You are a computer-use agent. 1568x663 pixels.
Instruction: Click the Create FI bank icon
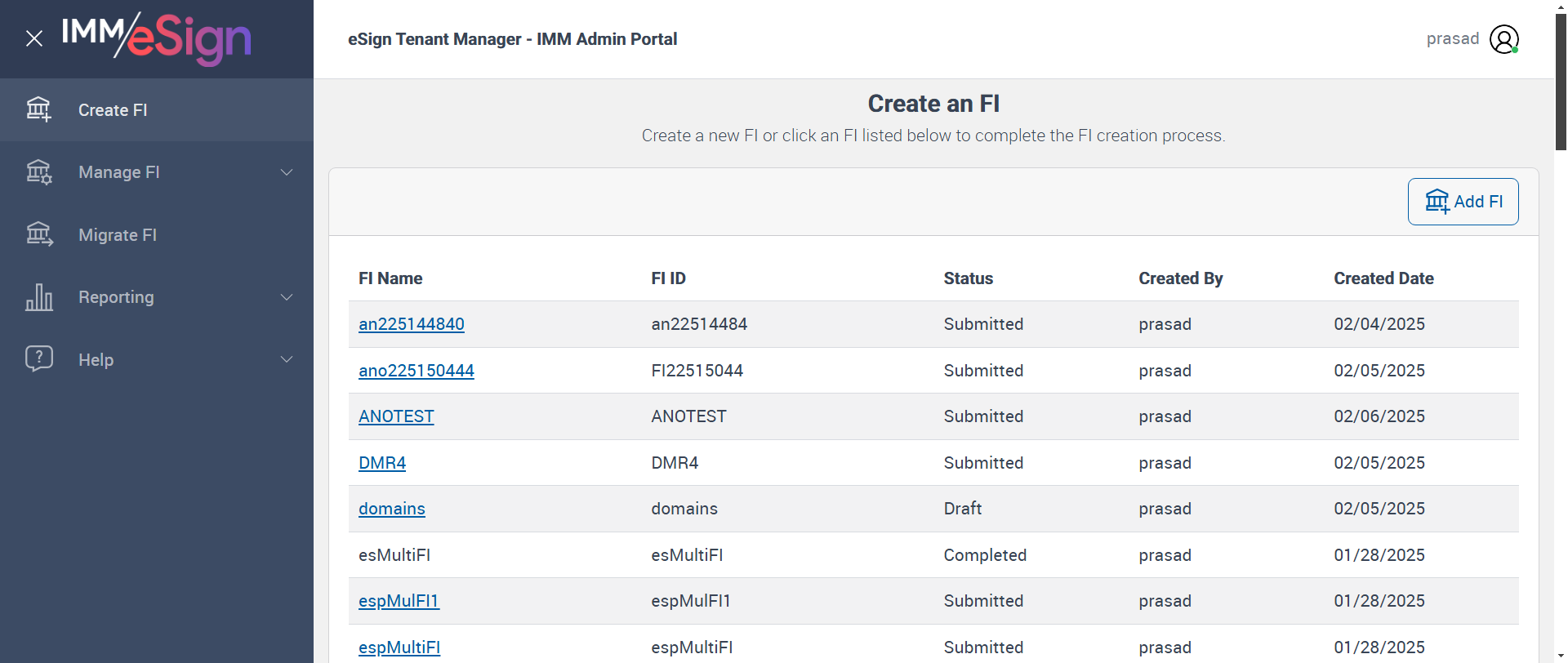coord(38,109)
